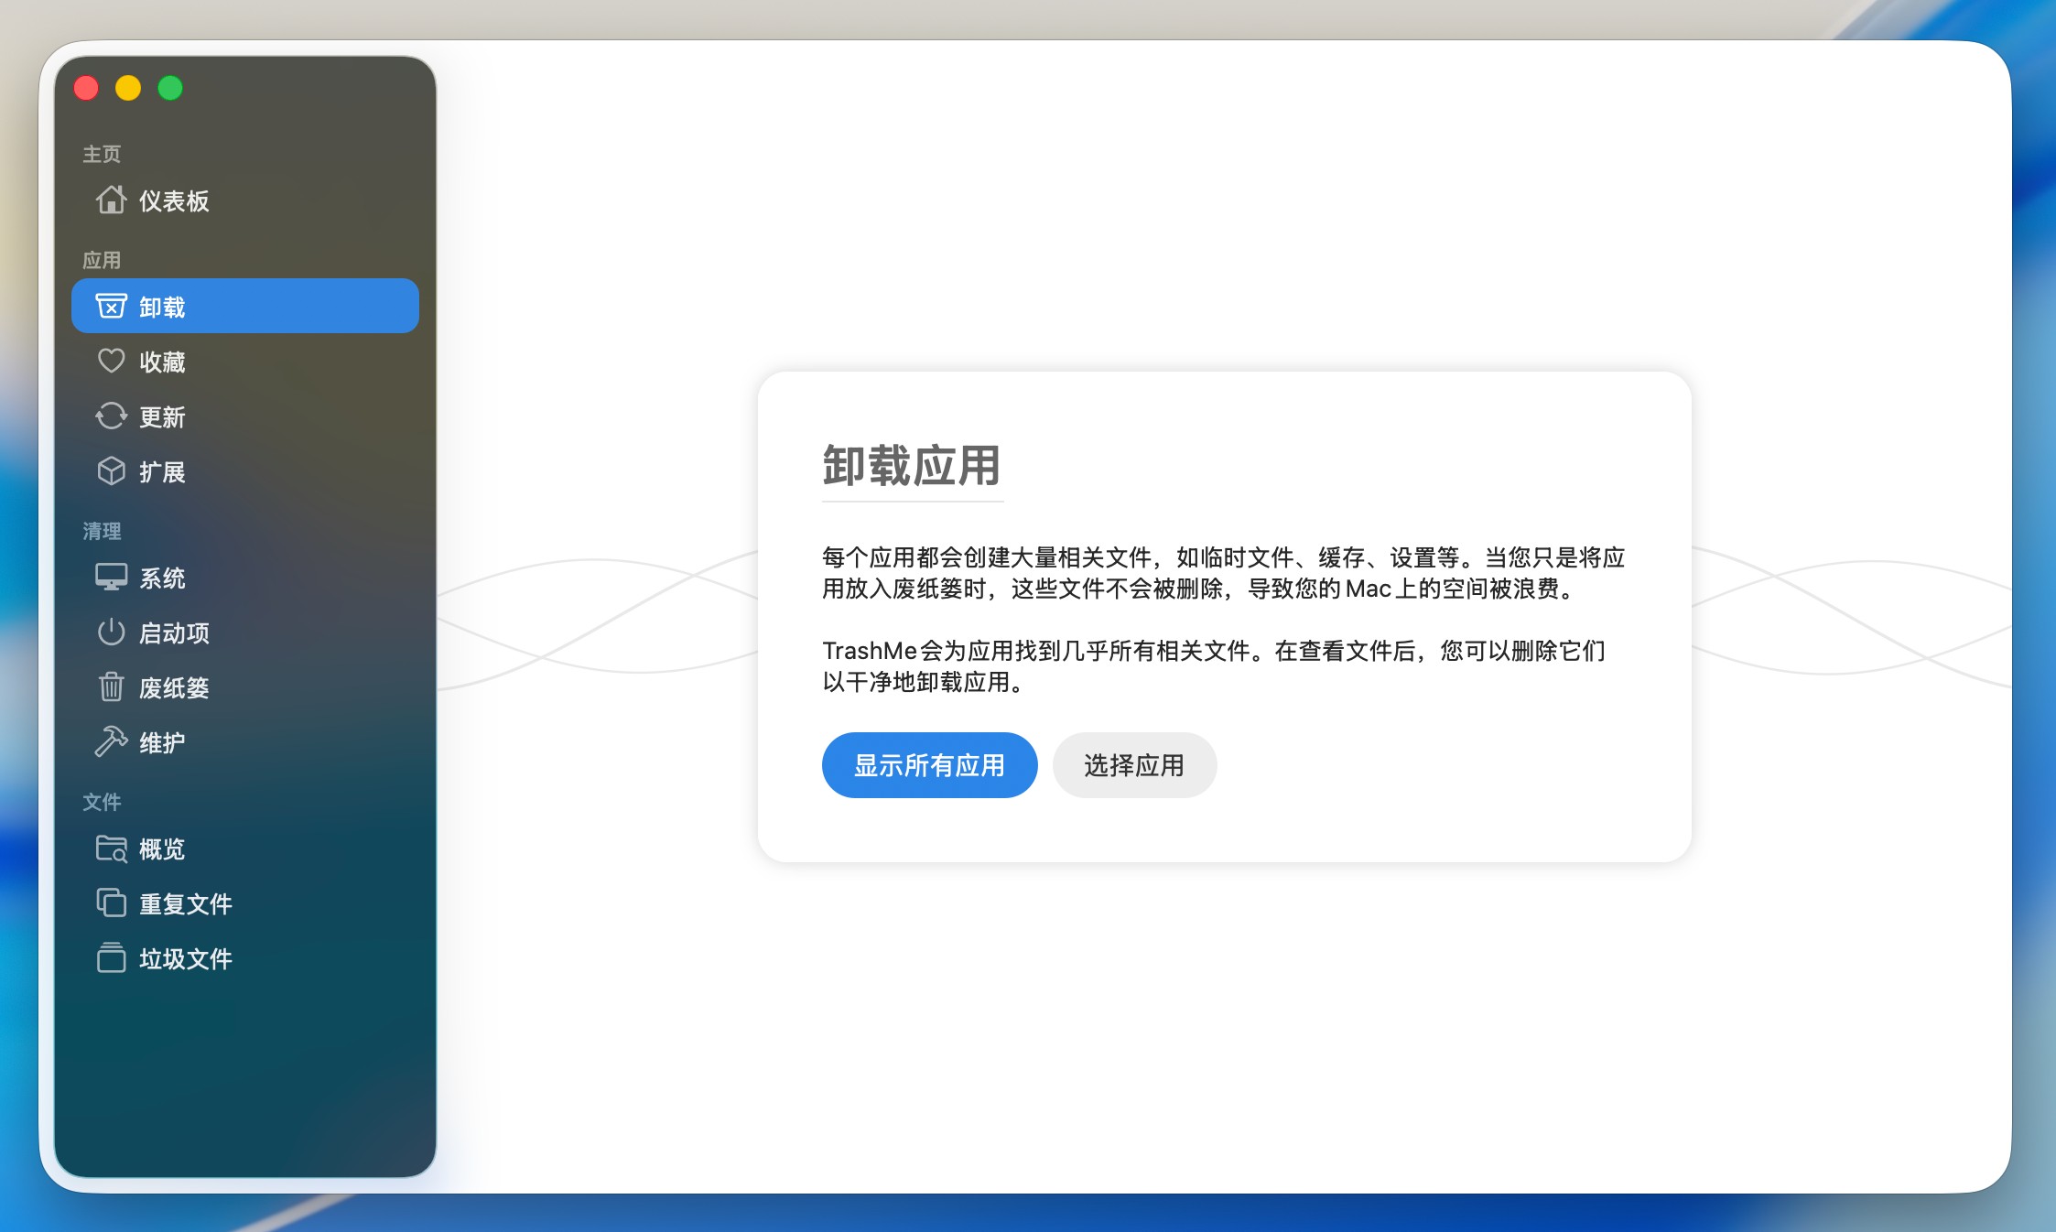Switch to 启动项 in sidebar
The width and height of the screenshot is (2056, 1232).
(174, 633)
